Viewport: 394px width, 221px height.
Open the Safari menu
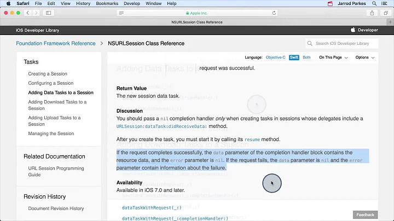(23, 3)
